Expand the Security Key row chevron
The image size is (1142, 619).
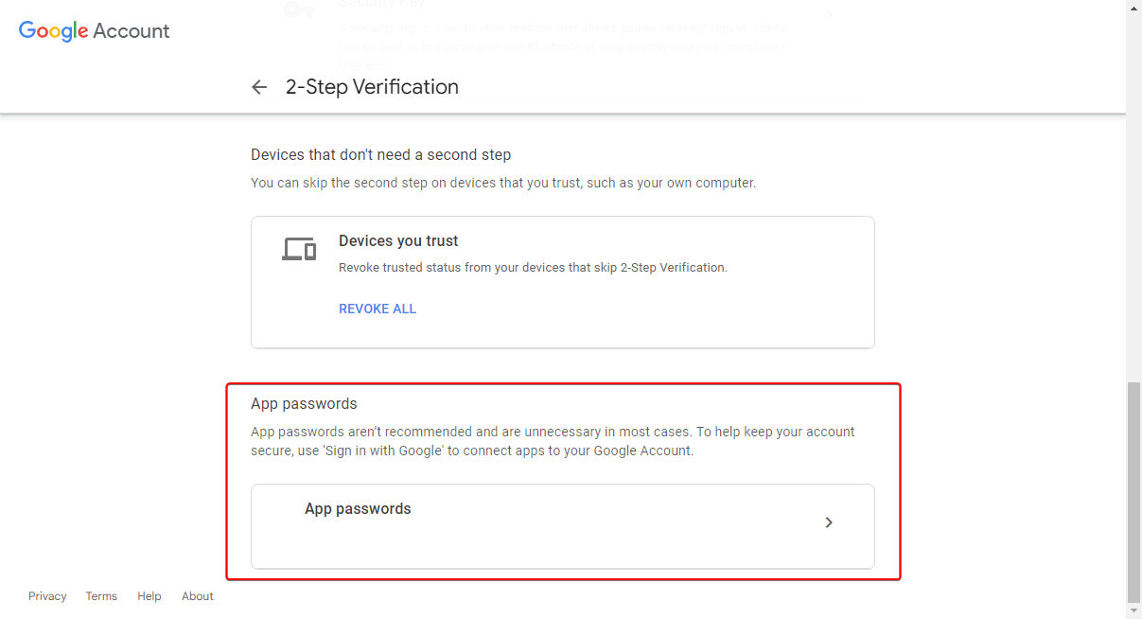(x=829, y=15)
